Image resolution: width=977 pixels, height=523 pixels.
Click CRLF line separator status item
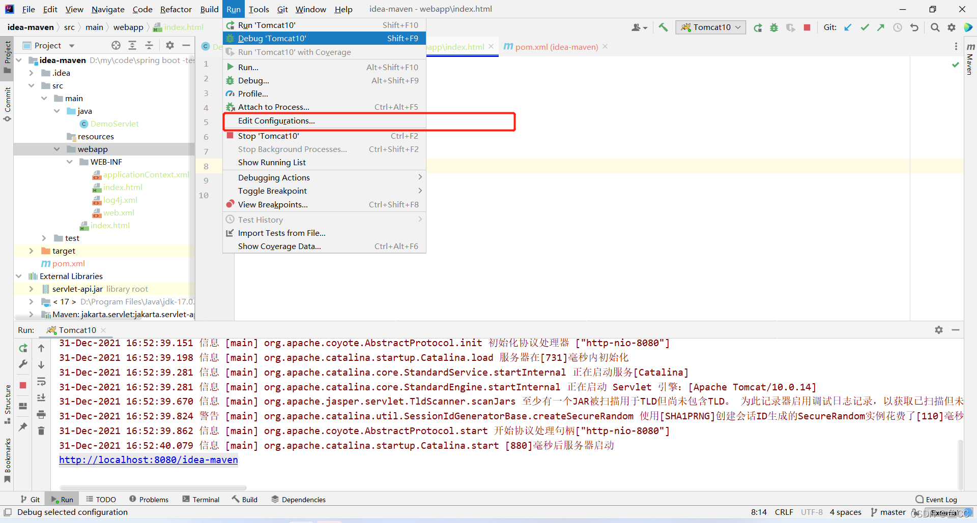pyautogui.click(x=784, y=512)
